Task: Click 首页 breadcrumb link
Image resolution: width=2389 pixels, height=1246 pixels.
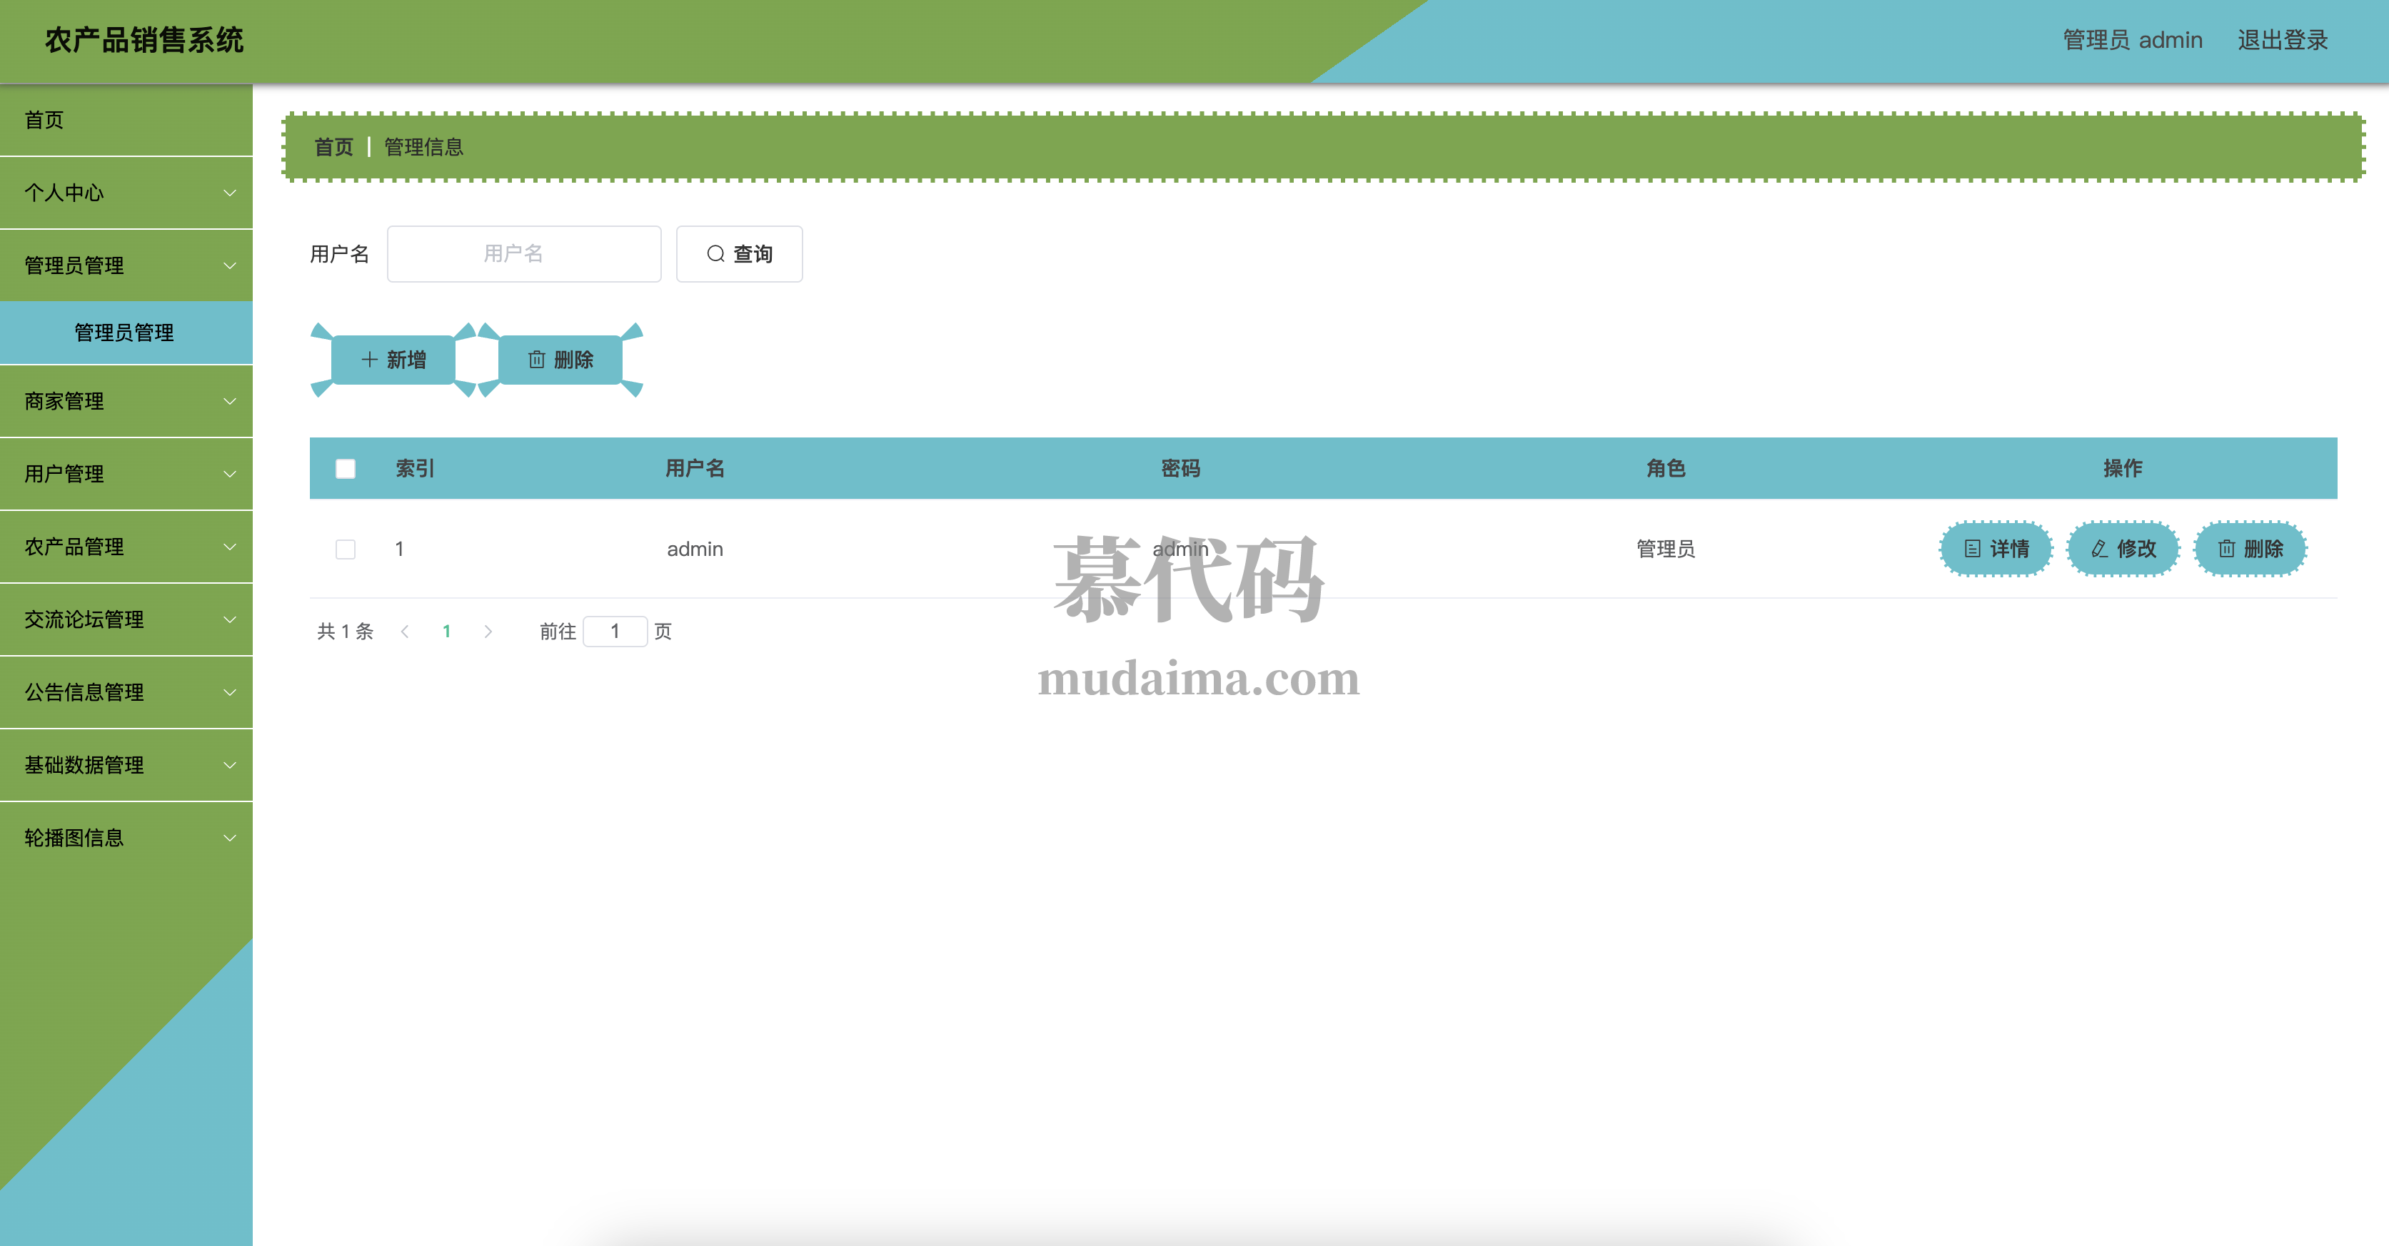Action: point(333,146)
